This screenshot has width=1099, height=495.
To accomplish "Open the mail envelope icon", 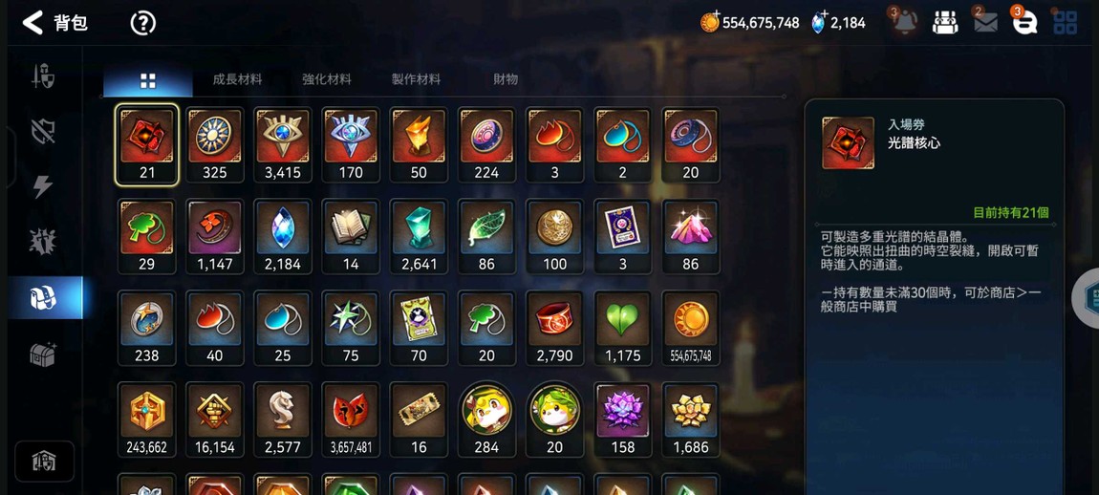I will (985, 22).
